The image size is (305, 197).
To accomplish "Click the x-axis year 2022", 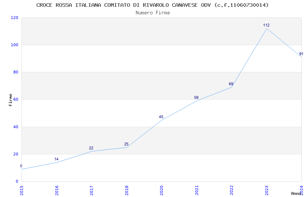I will [232, 191].
